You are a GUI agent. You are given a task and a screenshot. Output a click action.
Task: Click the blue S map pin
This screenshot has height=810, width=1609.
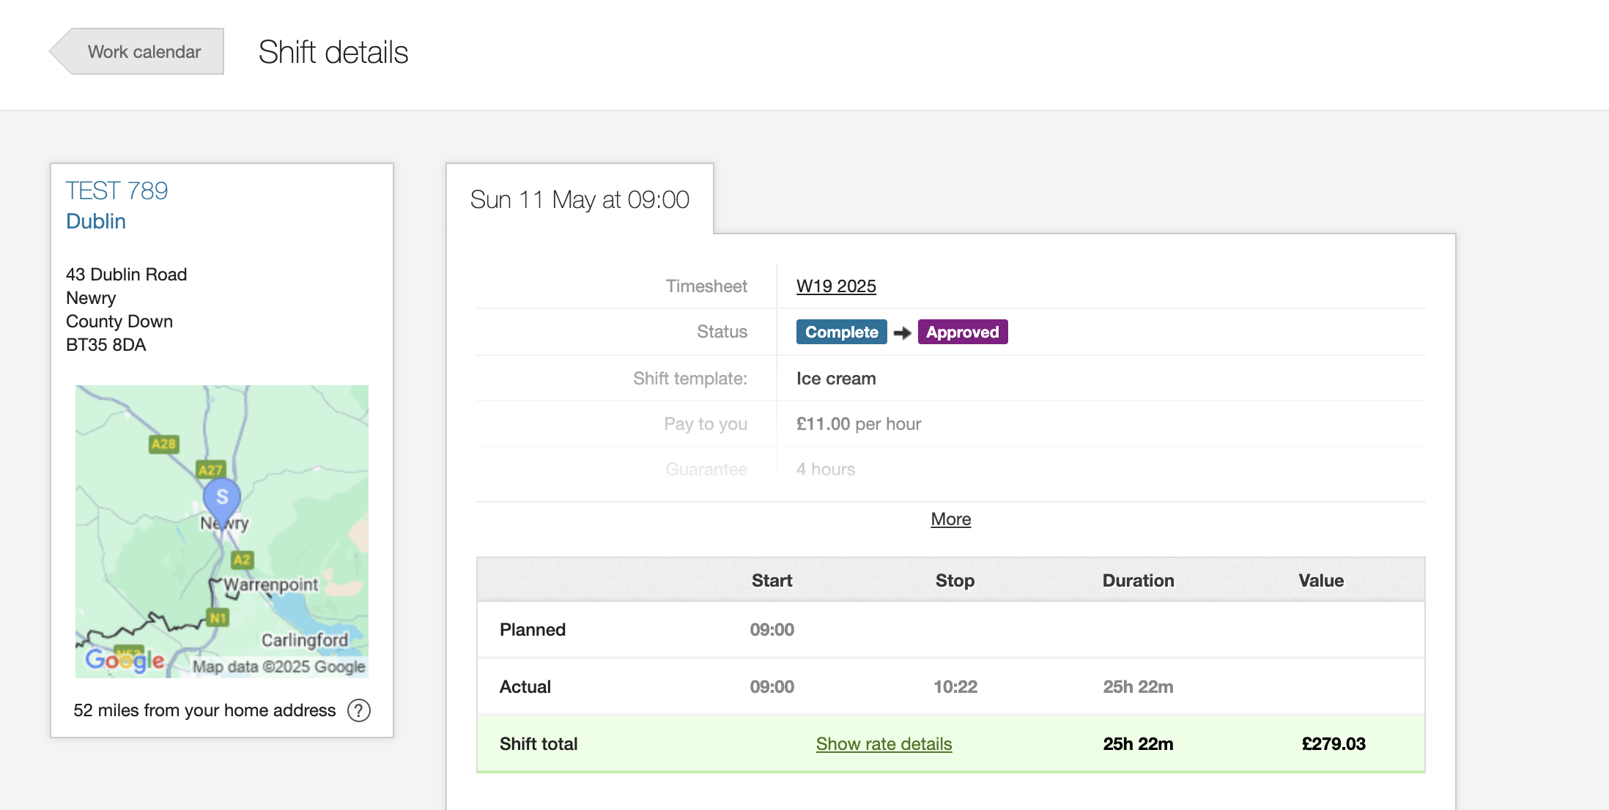click(221, 497)
